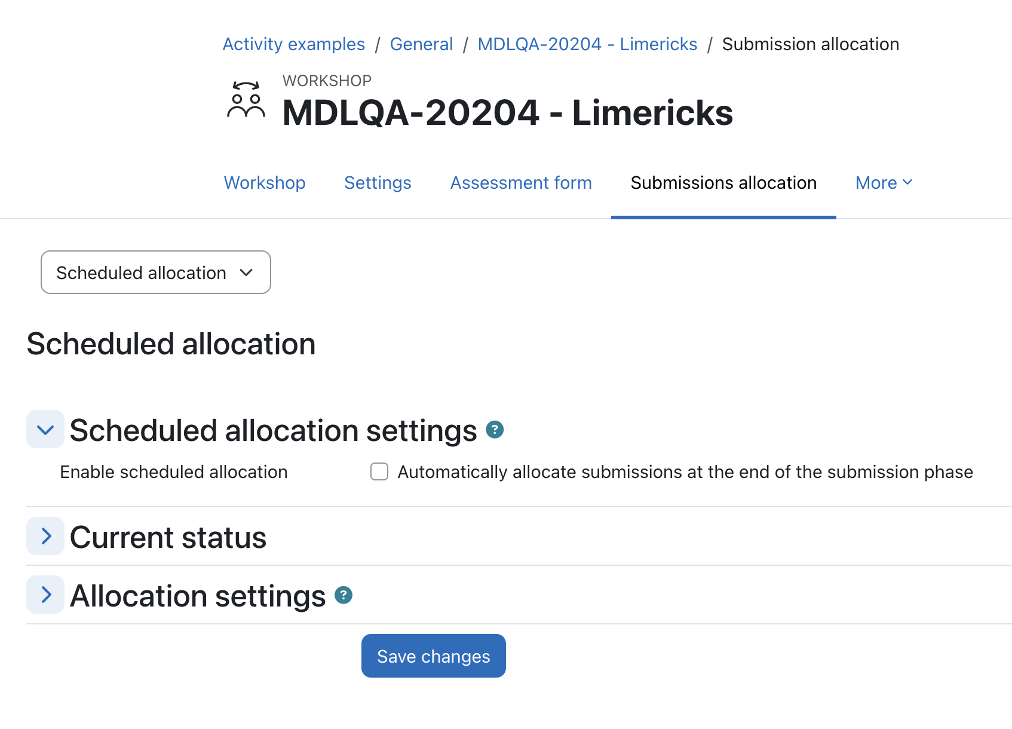Select the Submissions allocation tab
The height and width of the screenshot is (729, 1012).
(723, 183)
